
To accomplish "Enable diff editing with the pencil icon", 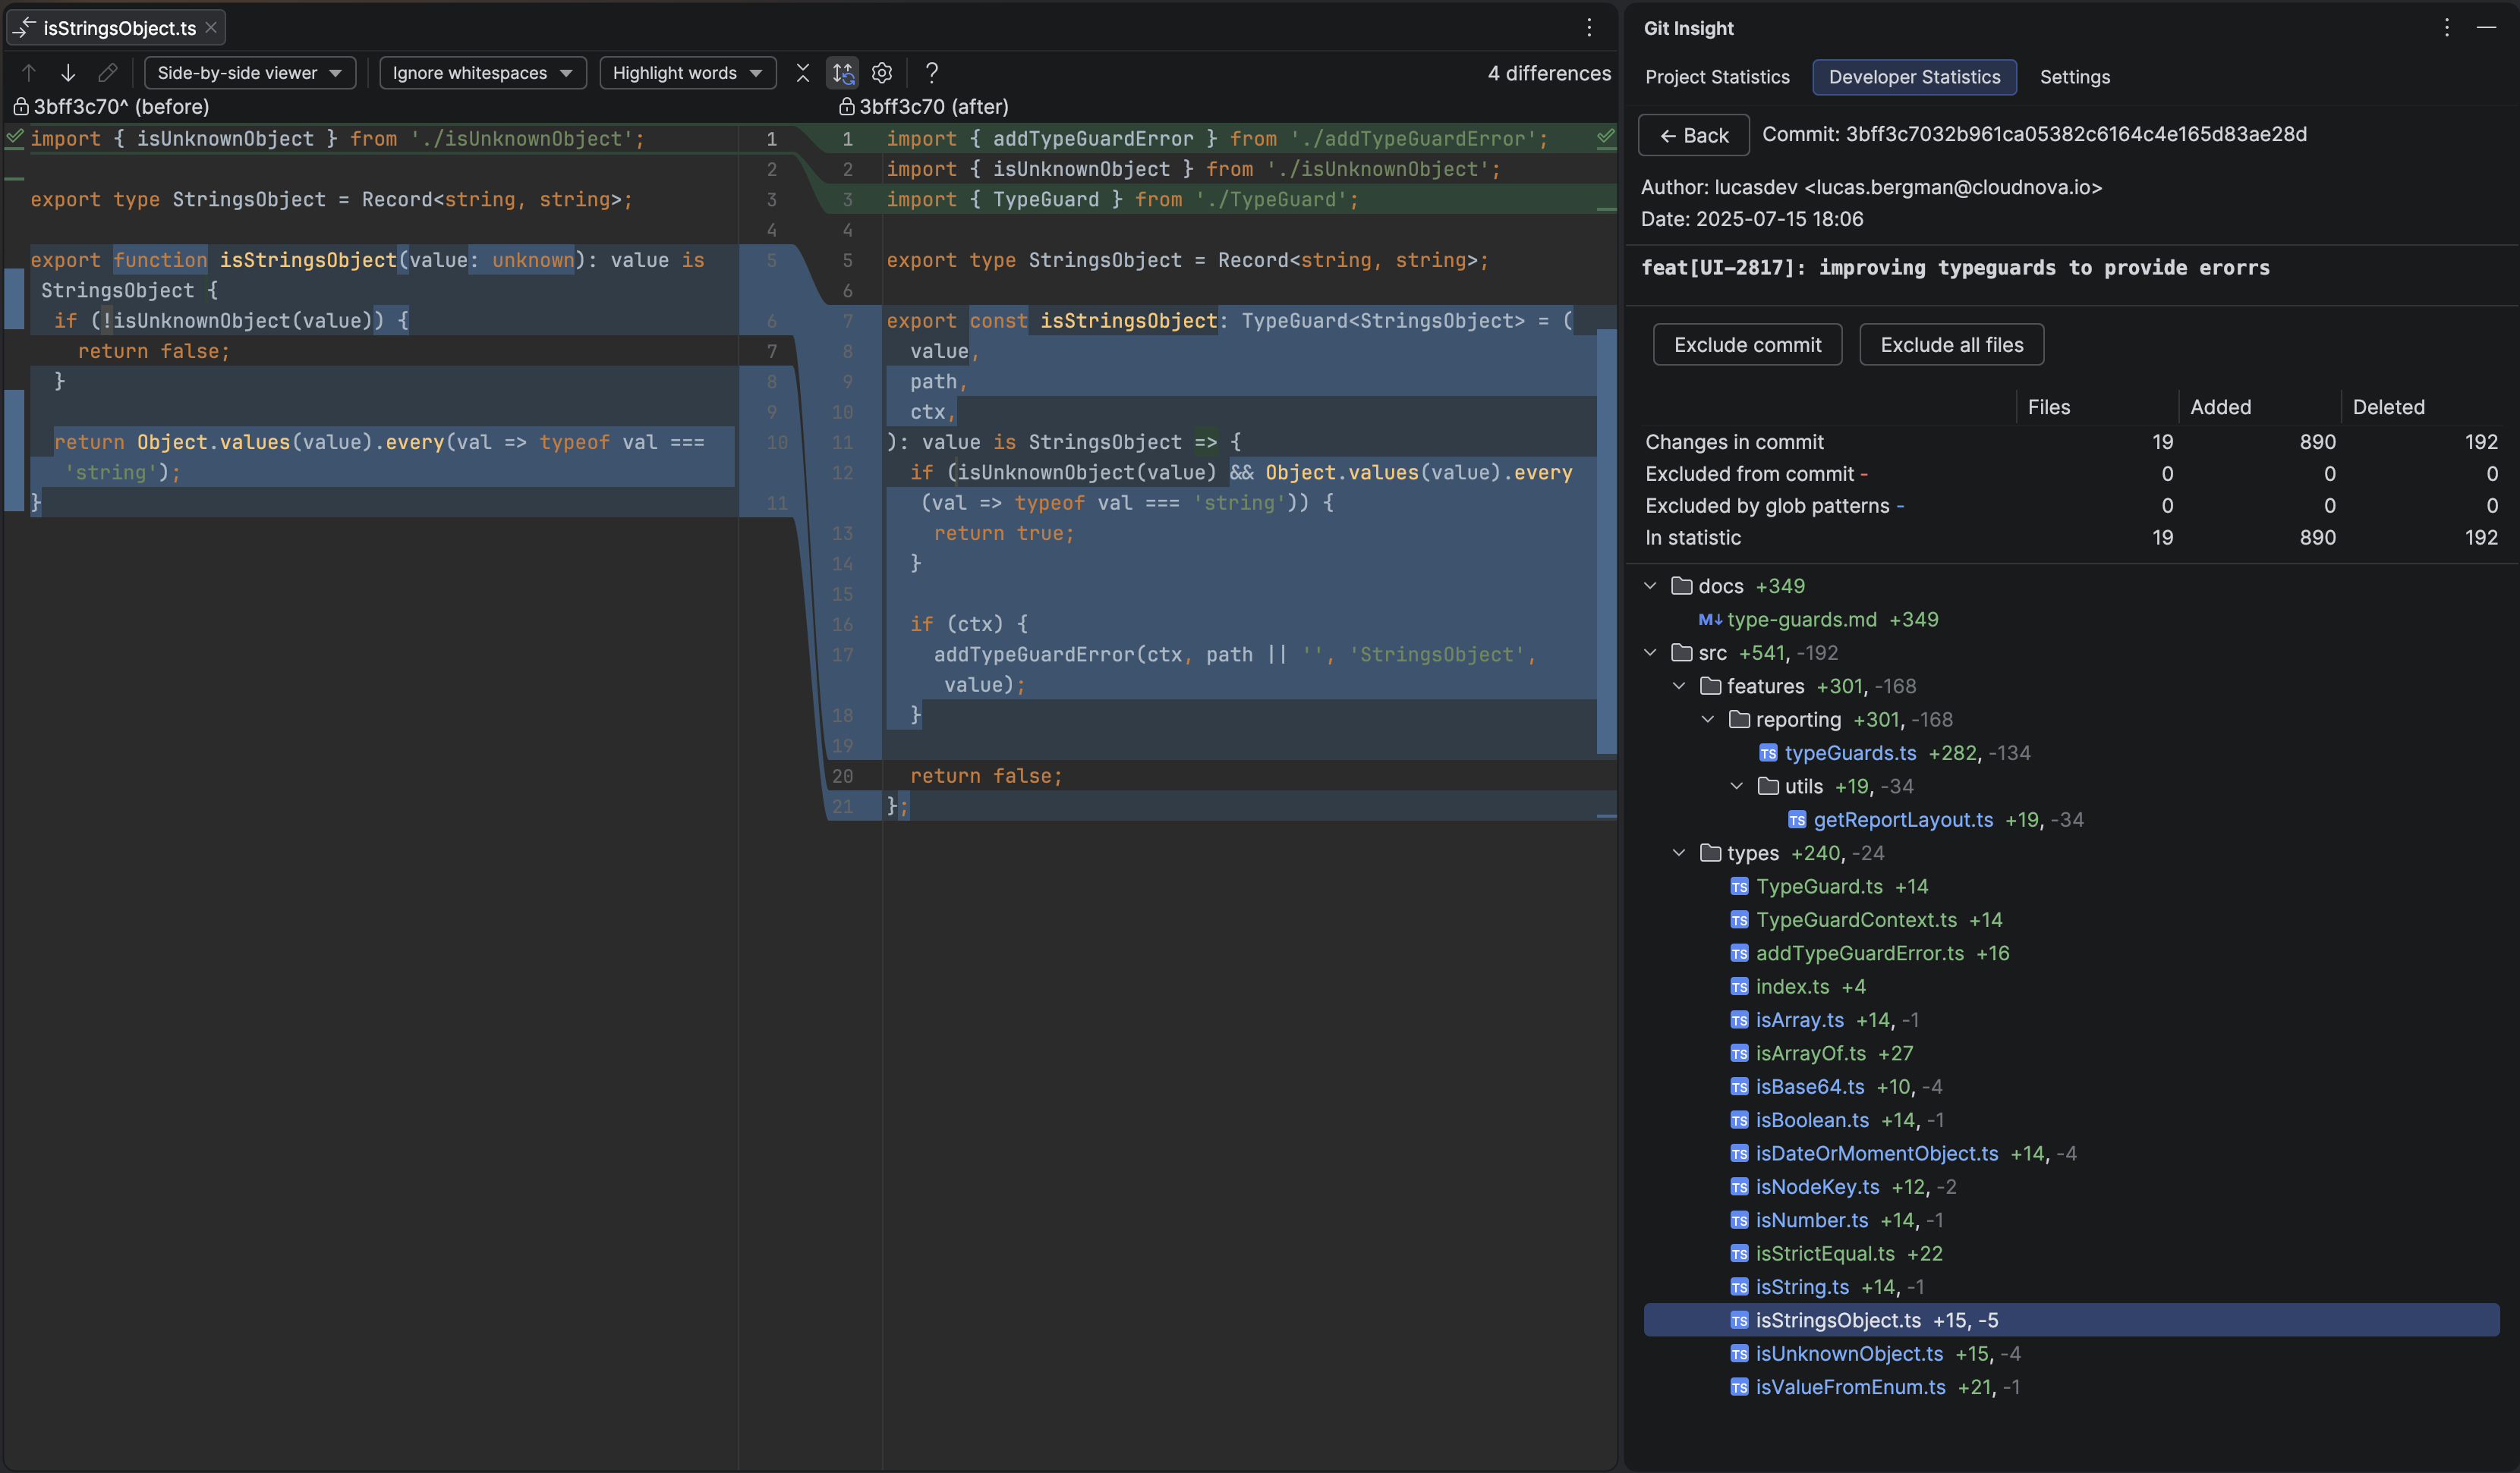I will pyautogui.click(x=108, y=72).
